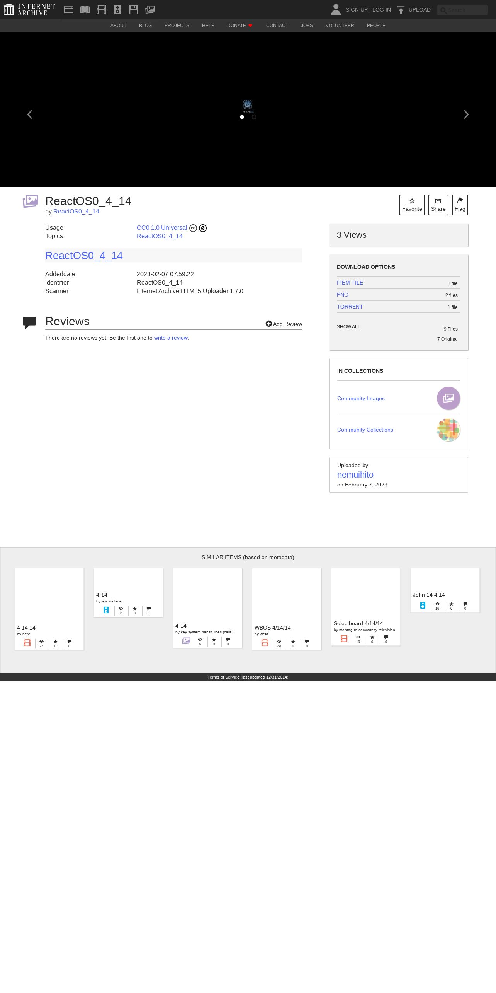Click SHOW ALL downloads
This screenshot has height=993, width=496.
click(x=348, y=327)
